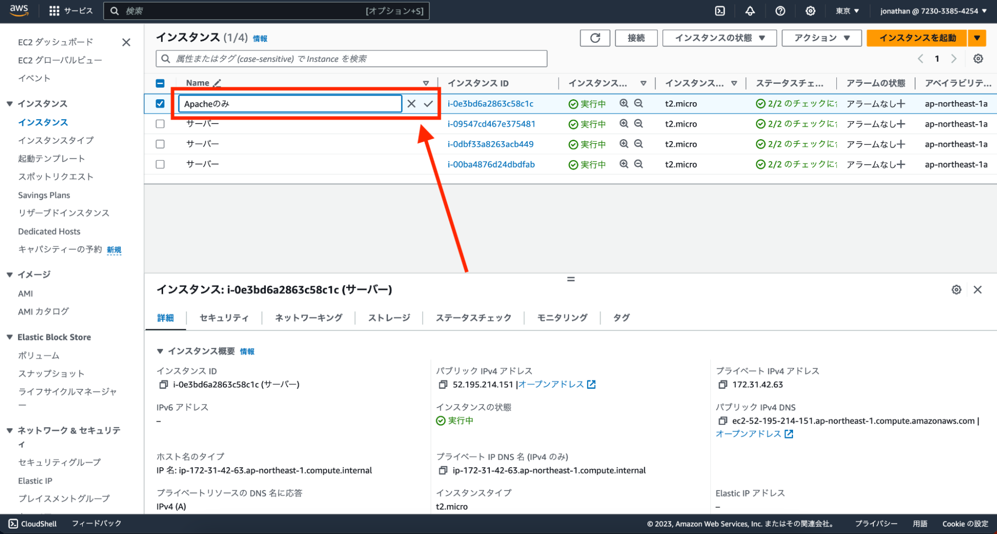The width and height of the screenshot is (997, 534).
Task: Copy the private IPv4 address 172.31.42.63
Action: click(x=723, y=384)
